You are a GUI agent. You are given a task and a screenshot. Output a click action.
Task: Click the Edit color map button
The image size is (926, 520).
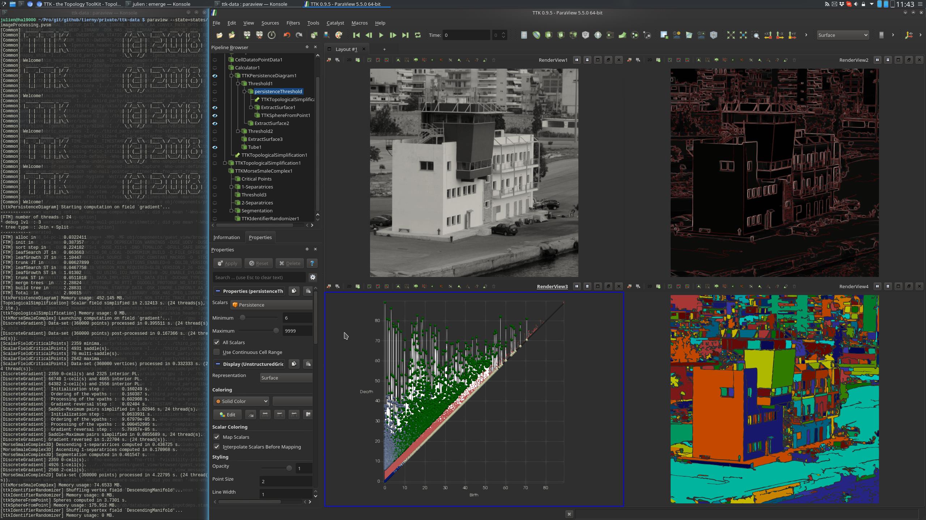228,415
